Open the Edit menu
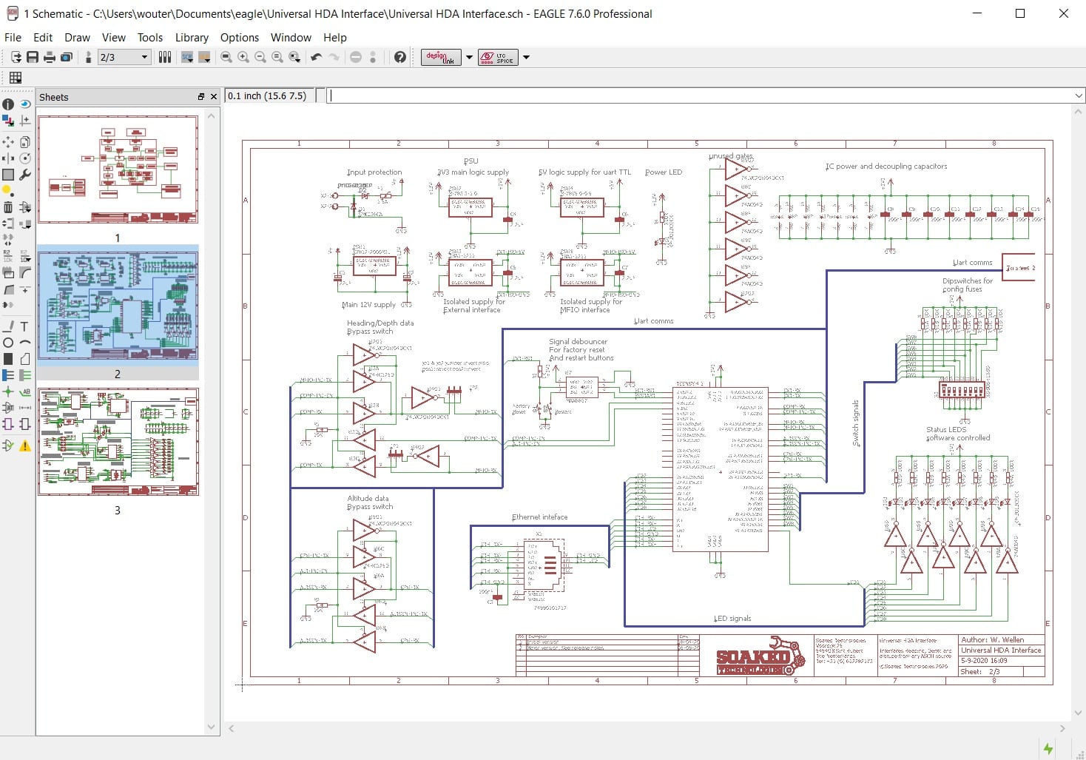Viewport: 1086px width, 760px height. 43,37
